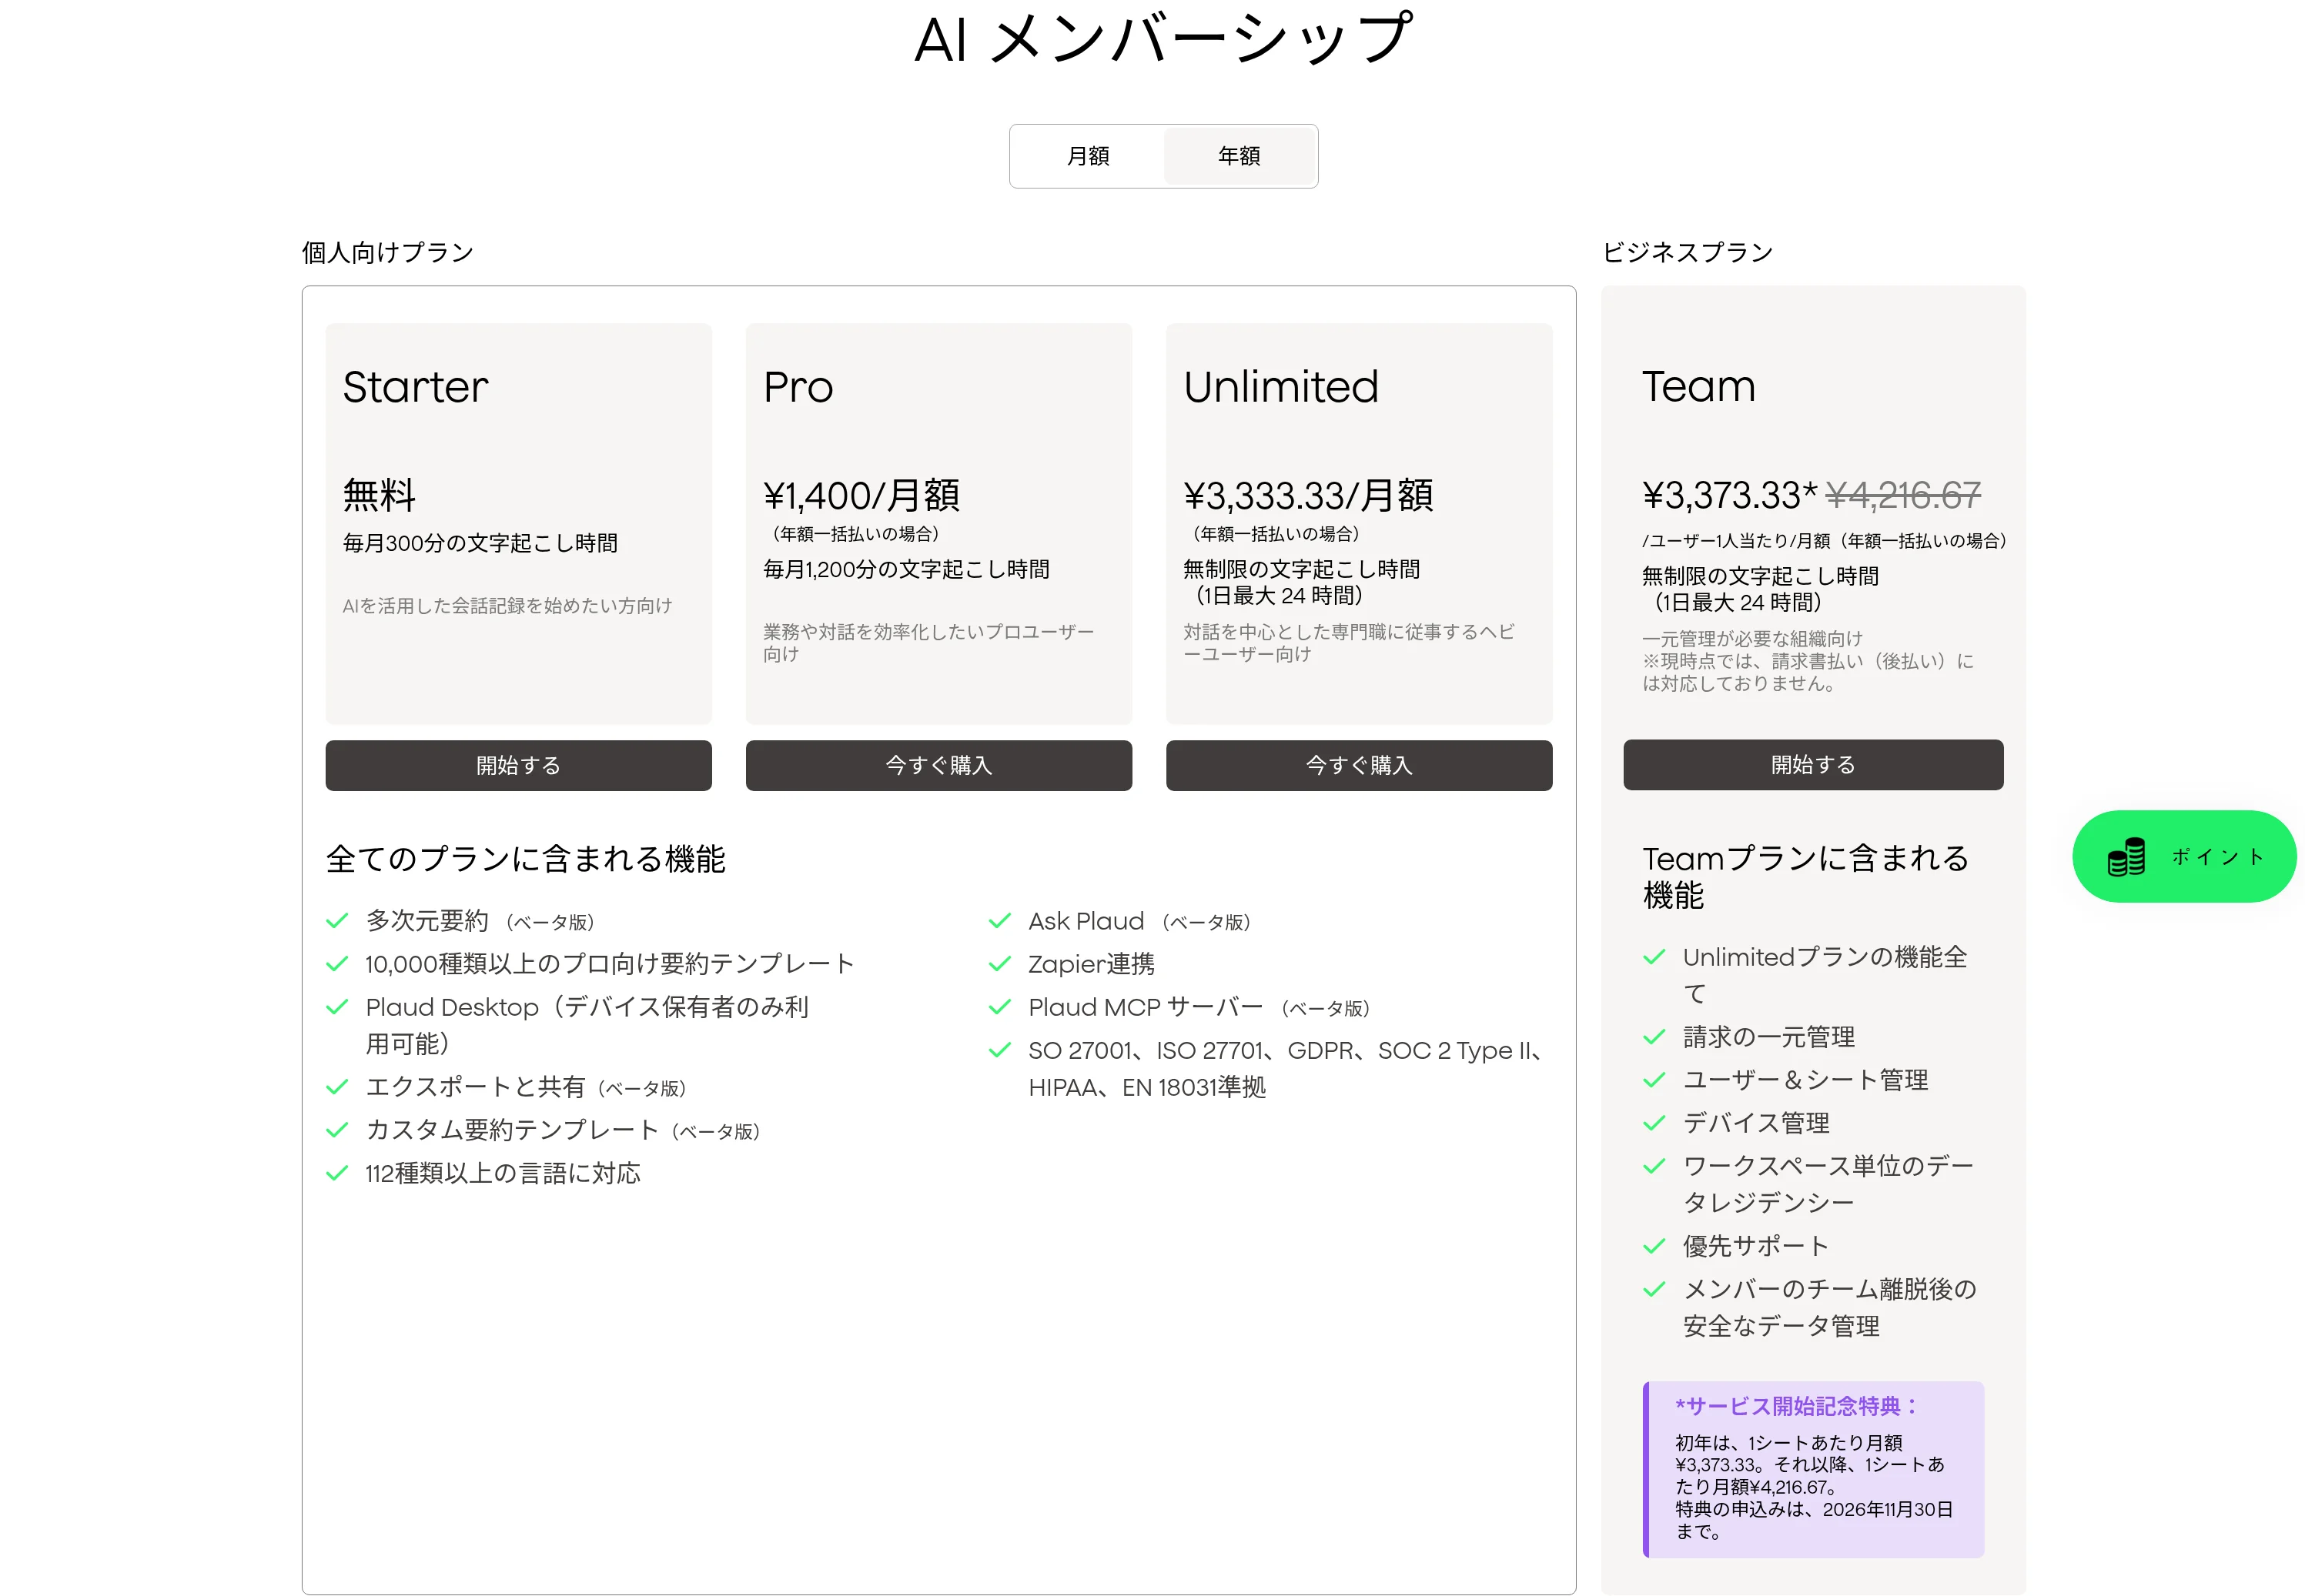Click checkmark beside 112種類以上の言語に対応

point(337,1173)
